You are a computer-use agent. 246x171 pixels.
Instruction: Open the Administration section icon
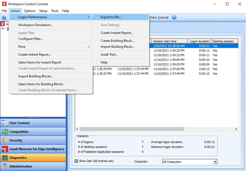click(5, 166)
